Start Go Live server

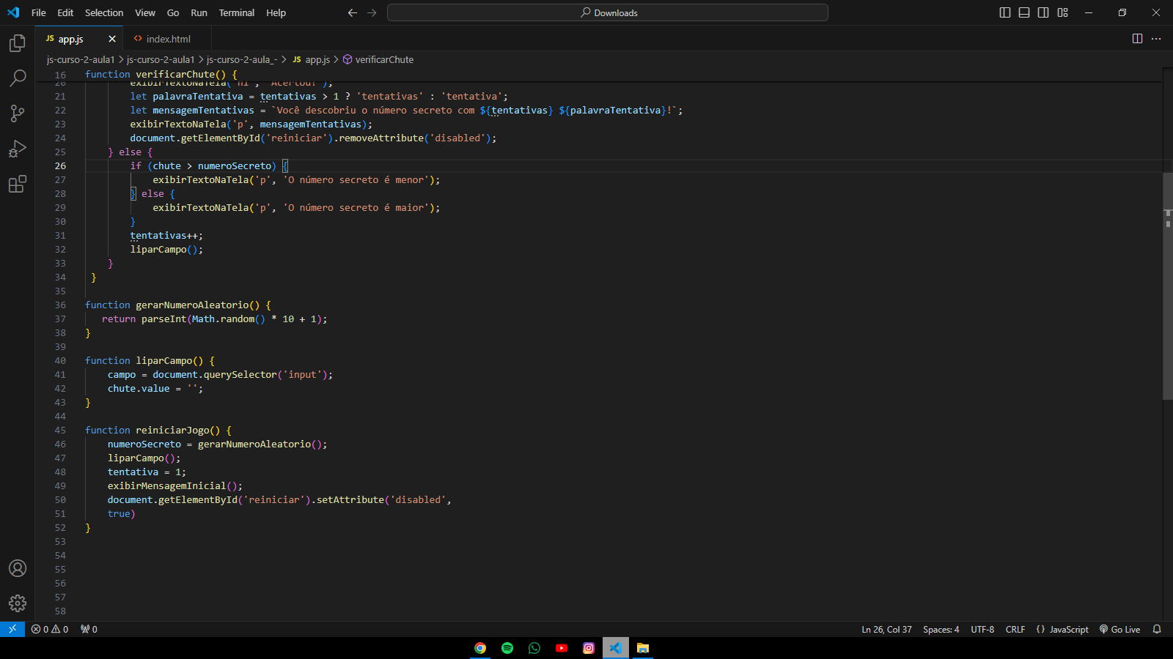pos(1119,629)
